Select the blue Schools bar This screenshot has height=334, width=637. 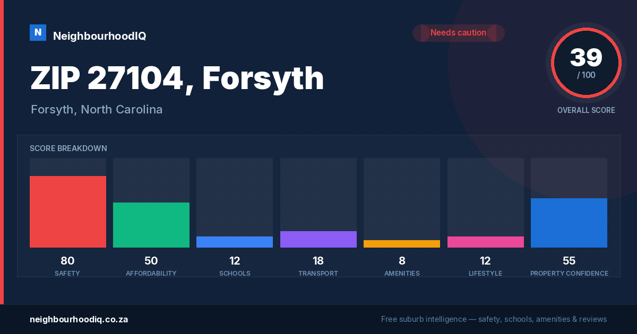[235, 242]
